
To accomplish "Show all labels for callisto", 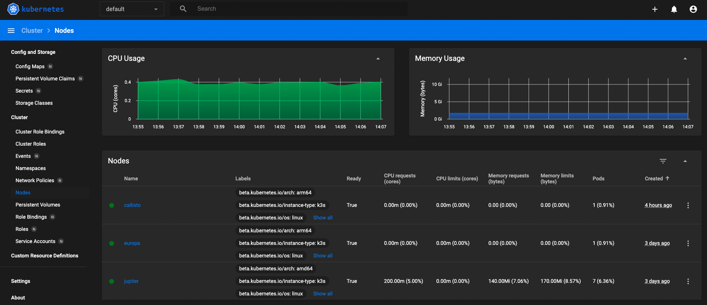I will pyautogui.click(x=323, y=218).
